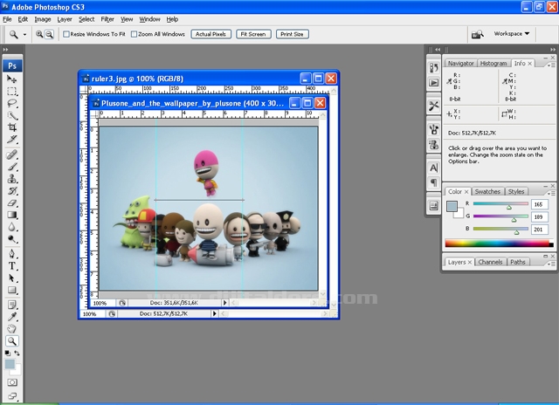Adjust the R color slider
Screen dimensions: 559x405
[508, 208]
